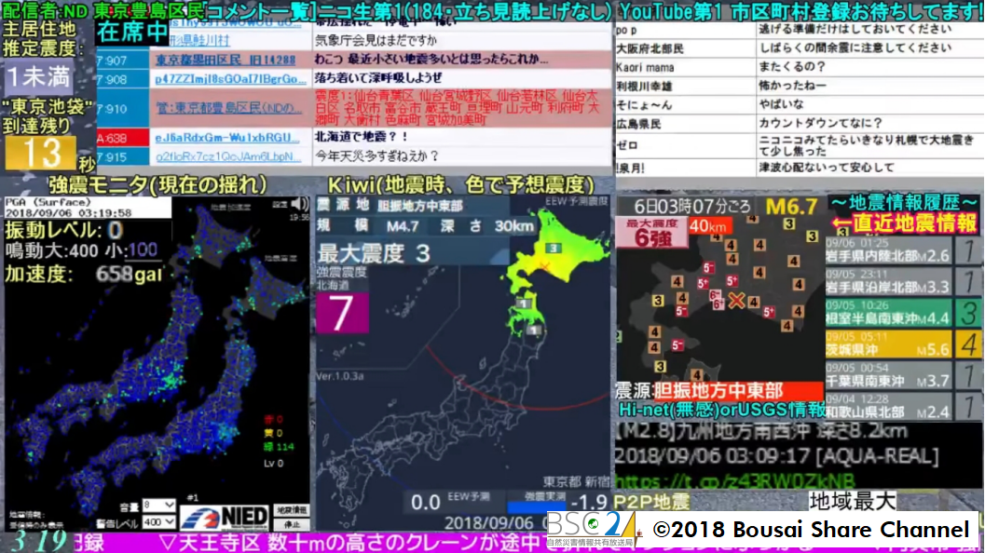The height and width of the screenshot is (553, 985).
Task: Click the PGA (Surface) timestamp box
Action: [88, 207]
